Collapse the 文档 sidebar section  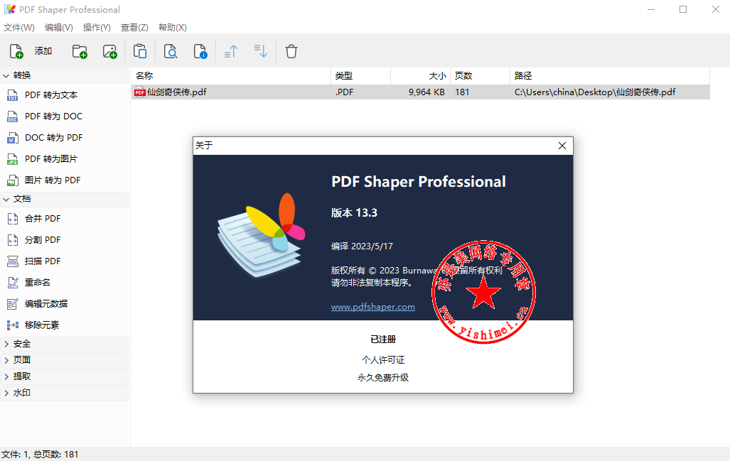point(65,199)
